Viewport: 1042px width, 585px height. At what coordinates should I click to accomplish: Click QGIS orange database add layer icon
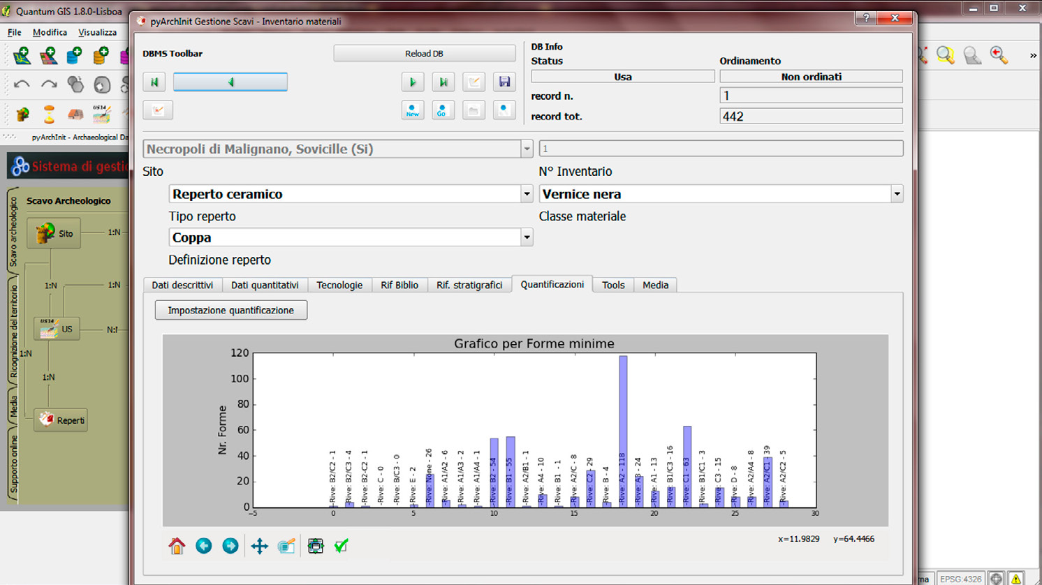tap(101, 55)
